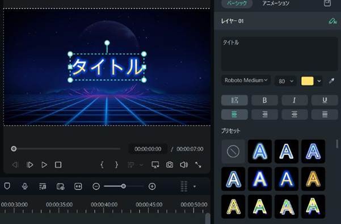Grab the rotation handle above the title box
Viewport: 341px width, 224px height.
click(107, 43)
